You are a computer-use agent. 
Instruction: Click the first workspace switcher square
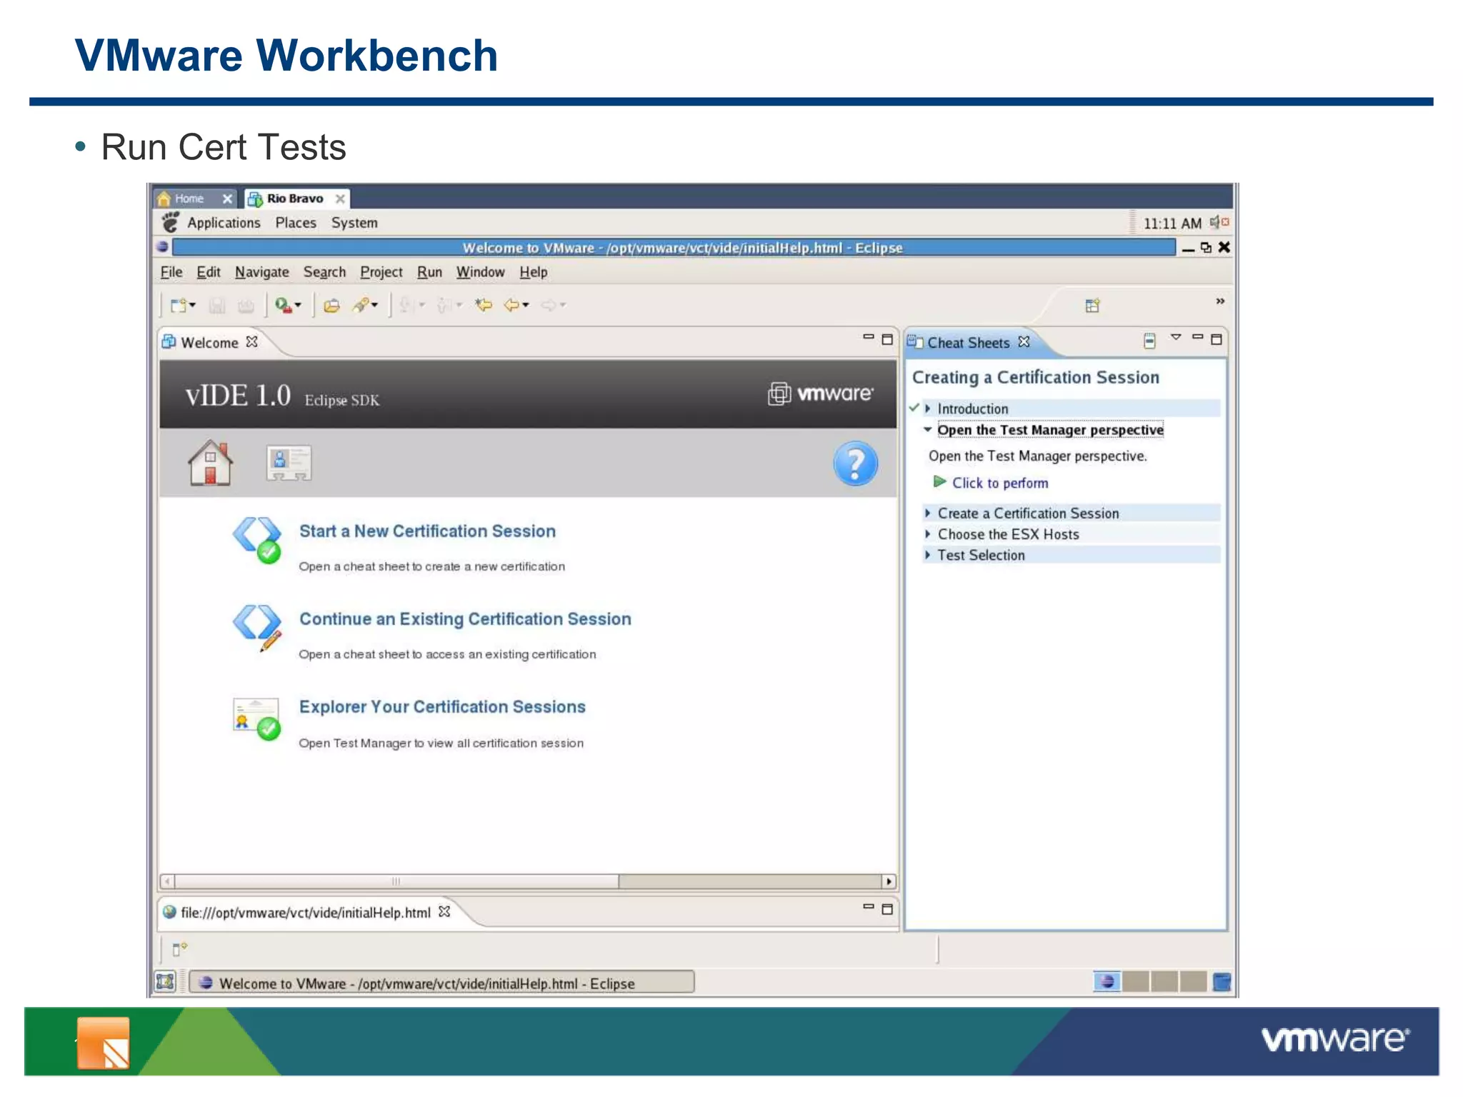[1107, 981]
